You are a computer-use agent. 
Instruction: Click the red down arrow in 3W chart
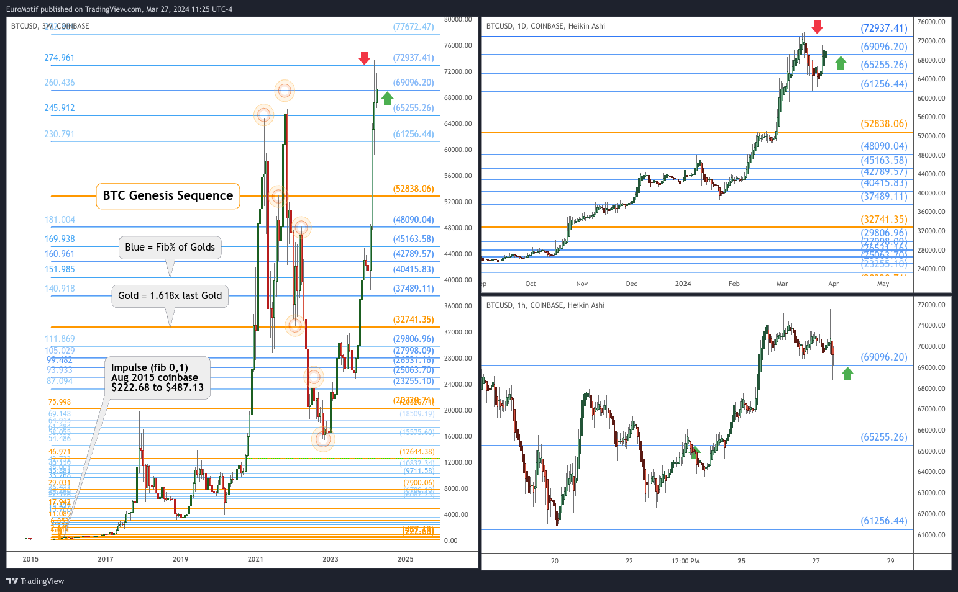pyautogui.click(x=364, y=58)
